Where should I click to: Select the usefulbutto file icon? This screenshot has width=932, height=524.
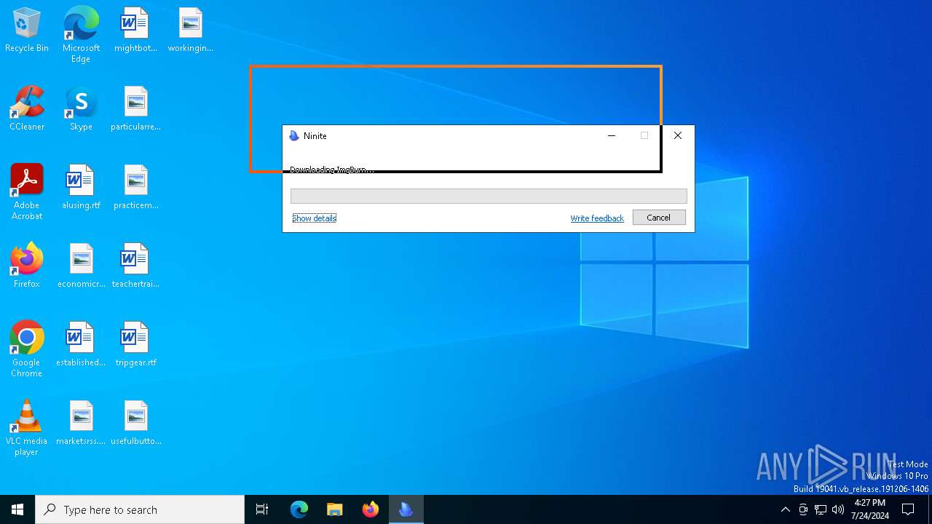coord(135,423)
